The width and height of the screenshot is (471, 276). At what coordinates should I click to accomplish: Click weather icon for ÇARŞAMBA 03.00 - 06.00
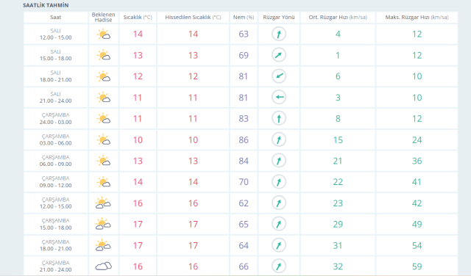click(104, 139)
